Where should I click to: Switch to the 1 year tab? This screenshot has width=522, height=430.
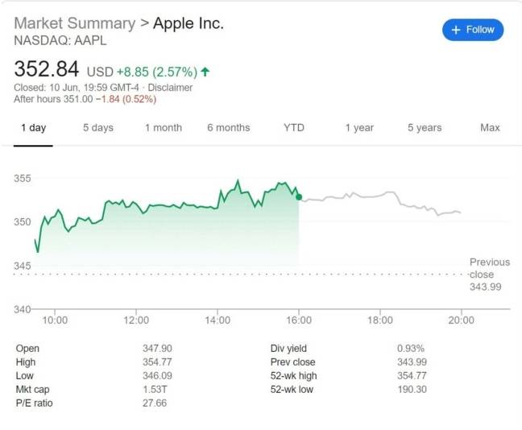[x=359, y=127]
